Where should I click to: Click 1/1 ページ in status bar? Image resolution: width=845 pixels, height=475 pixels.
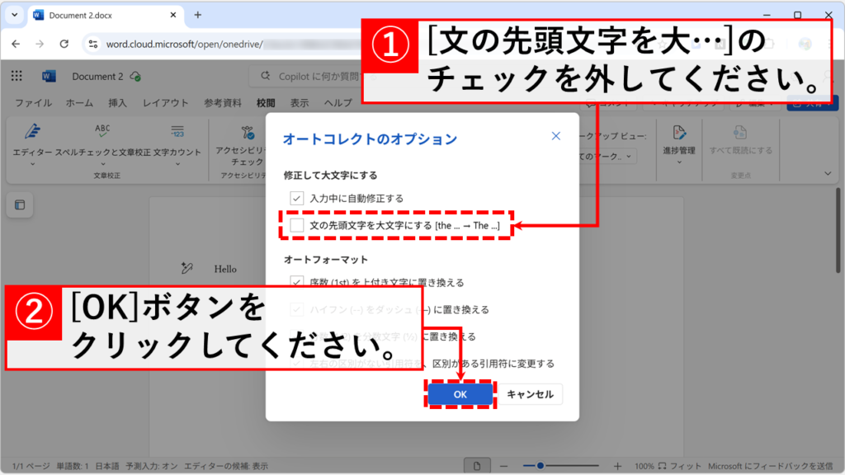pyautogui.click(x=31, y=466)
